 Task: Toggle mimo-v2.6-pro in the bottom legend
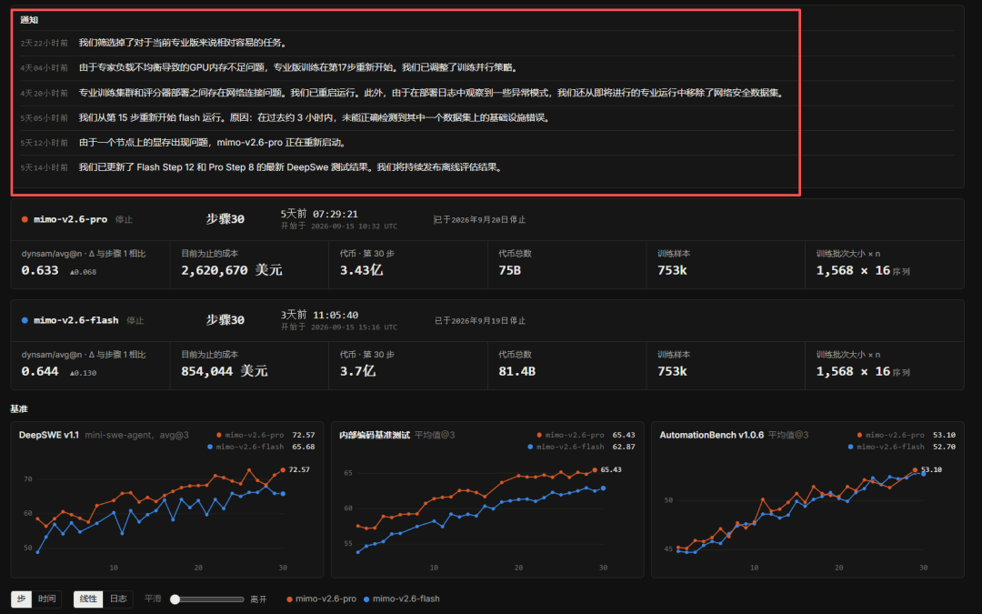pyautogui.click(x=321, y=599)
